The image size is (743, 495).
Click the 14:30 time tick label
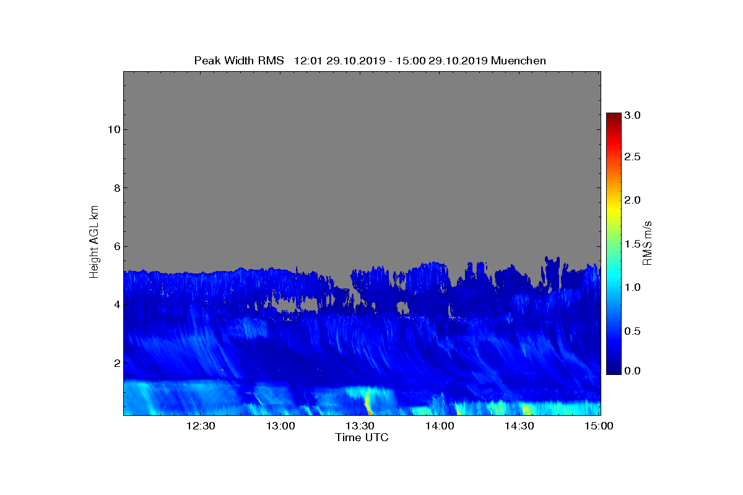click(x=519, y=426)
